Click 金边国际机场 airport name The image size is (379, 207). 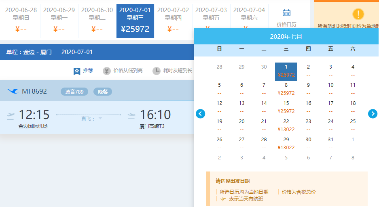pyautogui.click(x=33, y=126)
